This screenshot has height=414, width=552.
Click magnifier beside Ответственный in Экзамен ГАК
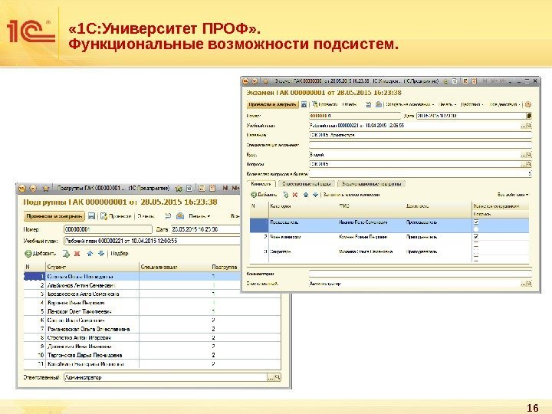point(529,284)
